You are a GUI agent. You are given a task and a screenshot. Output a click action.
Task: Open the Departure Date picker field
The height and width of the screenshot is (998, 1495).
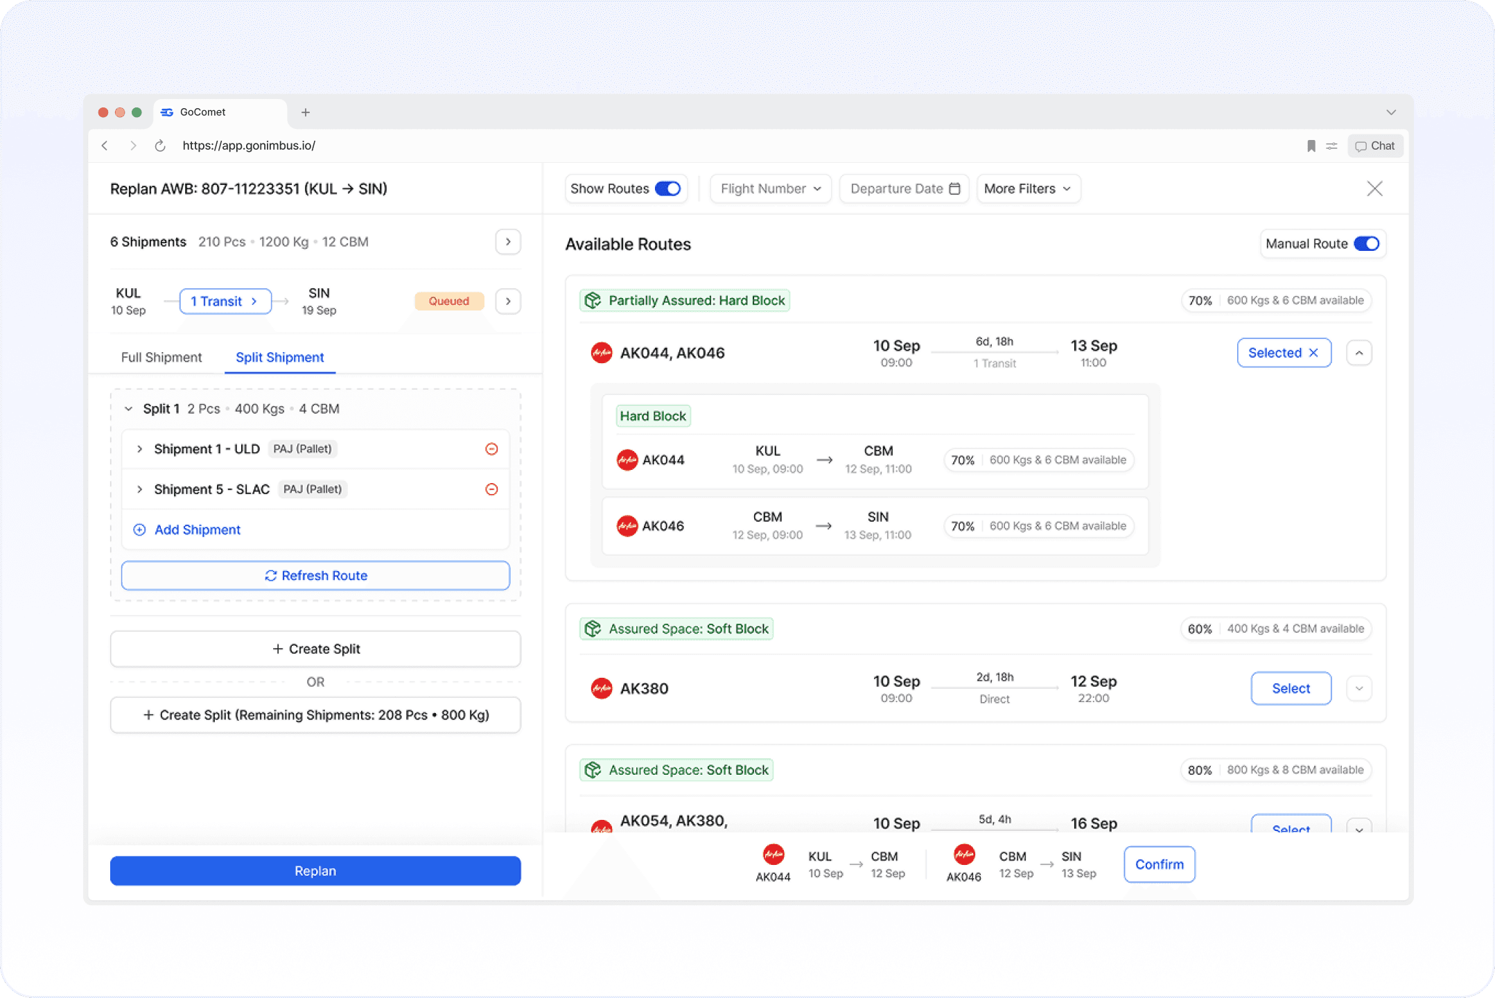click(904, 189)
